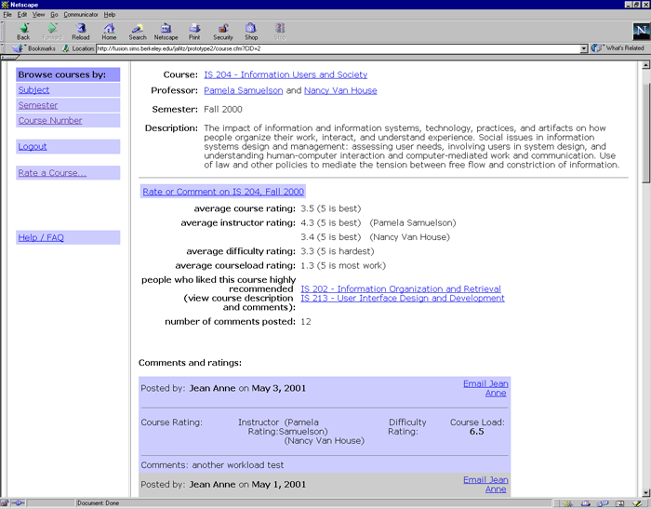
Task: Email Jean Anne from May 1 comment
Action: [x=485, y=485]
